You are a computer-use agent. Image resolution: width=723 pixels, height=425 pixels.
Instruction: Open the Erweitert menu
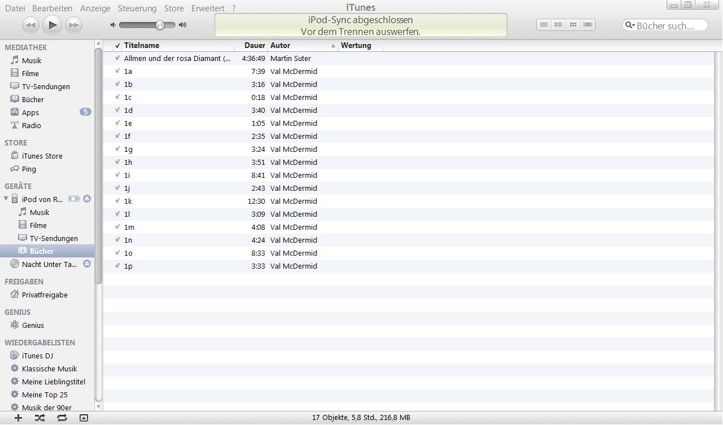[208, 8]
